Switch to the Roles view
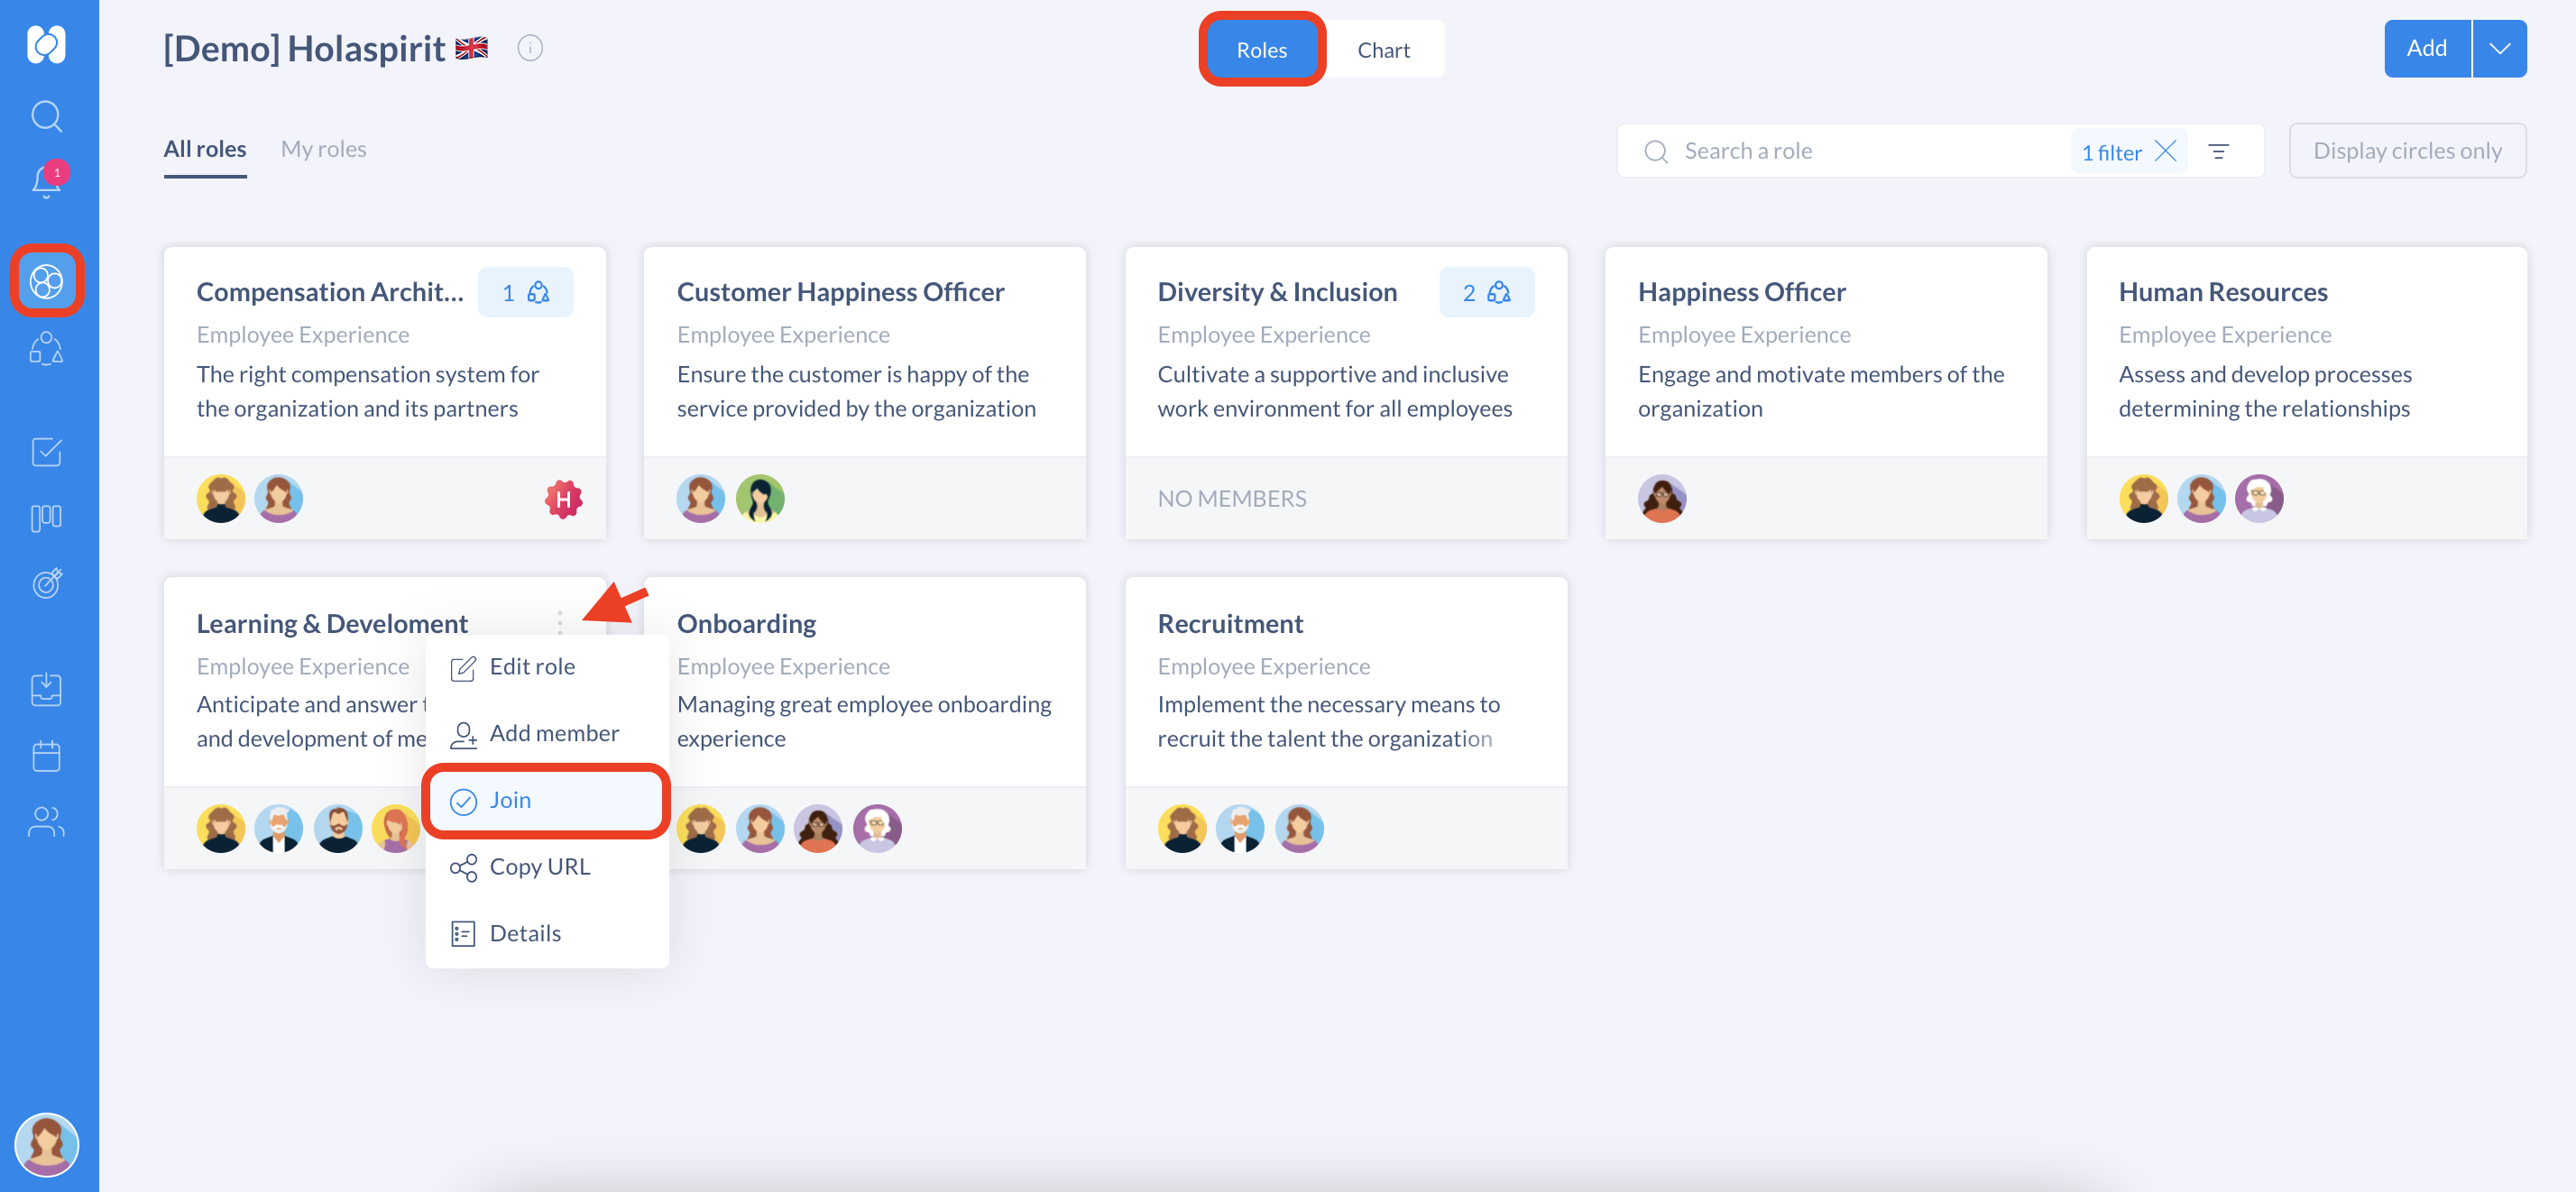 (1261, 49)
